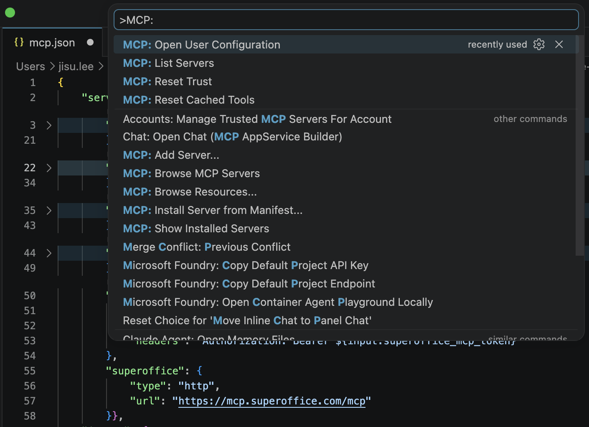Viewport: 589px width, 427px height.
Task: Click the chevron after Users breadcrumb
Action: (x=52, y=66)
